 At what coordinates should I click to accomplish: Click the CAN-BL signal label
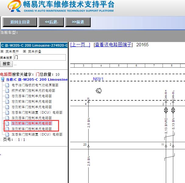[173, 95]
